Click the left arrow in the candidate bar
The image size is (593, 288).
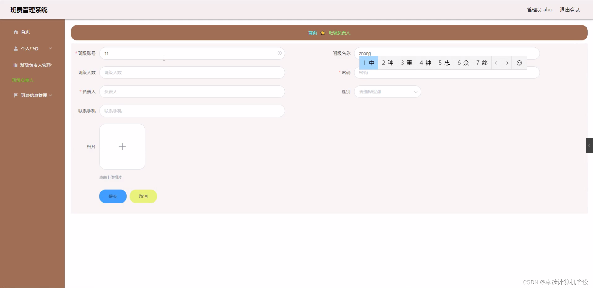click(x=496, y=63)
